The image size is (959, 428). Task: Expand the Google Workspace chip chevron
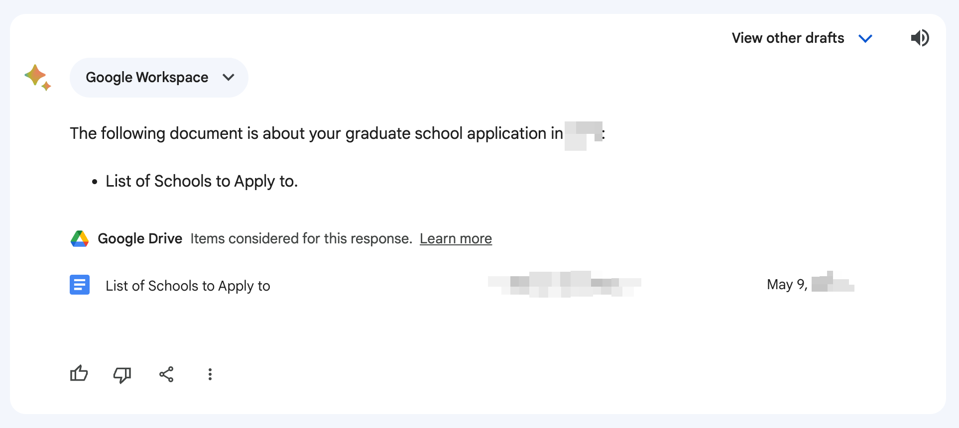(229, 77)
